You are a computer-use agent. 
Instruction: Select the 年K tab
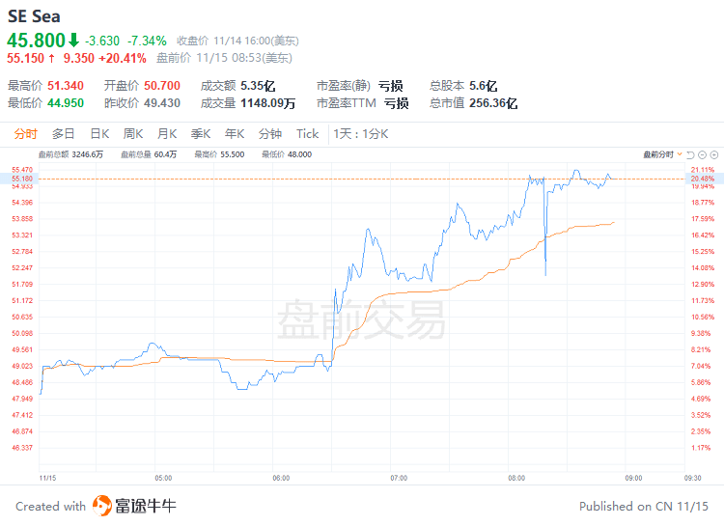point(235,134)
